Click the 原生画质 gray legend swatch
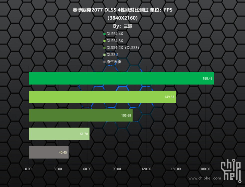245x187 pixels. pyautogui.click(x=104, y=62)
